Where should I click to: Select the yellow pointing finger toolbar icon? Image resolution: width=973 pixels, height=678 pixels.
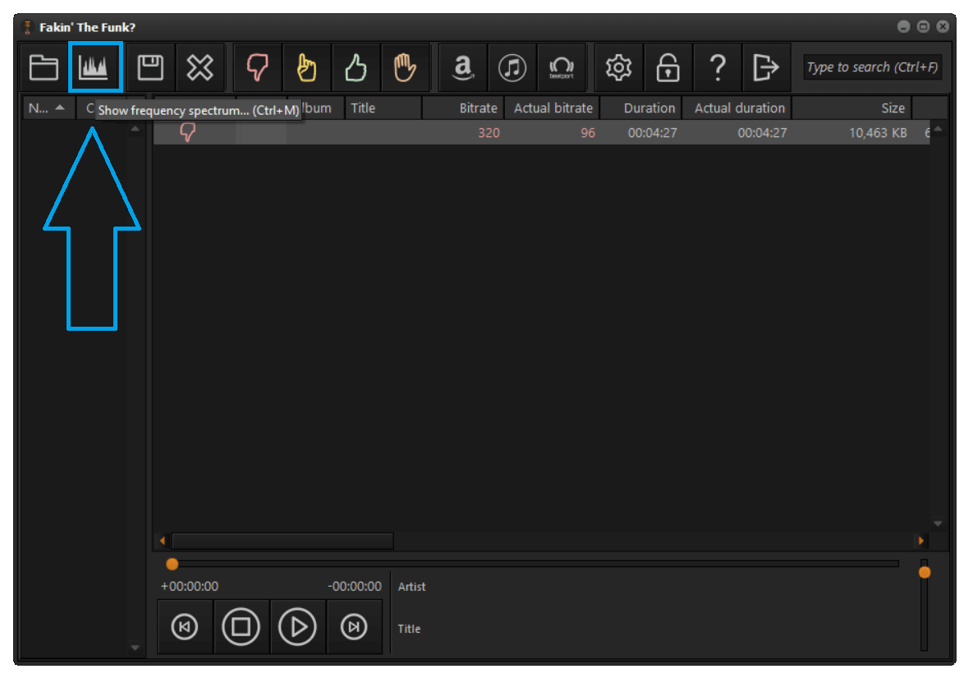point(306,67)
